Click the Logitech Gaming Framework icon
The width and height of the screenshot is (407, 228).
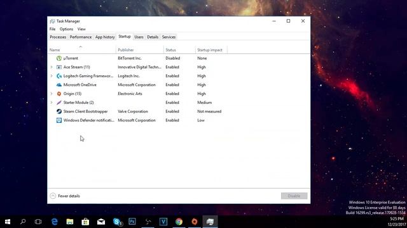pos(59,76)
